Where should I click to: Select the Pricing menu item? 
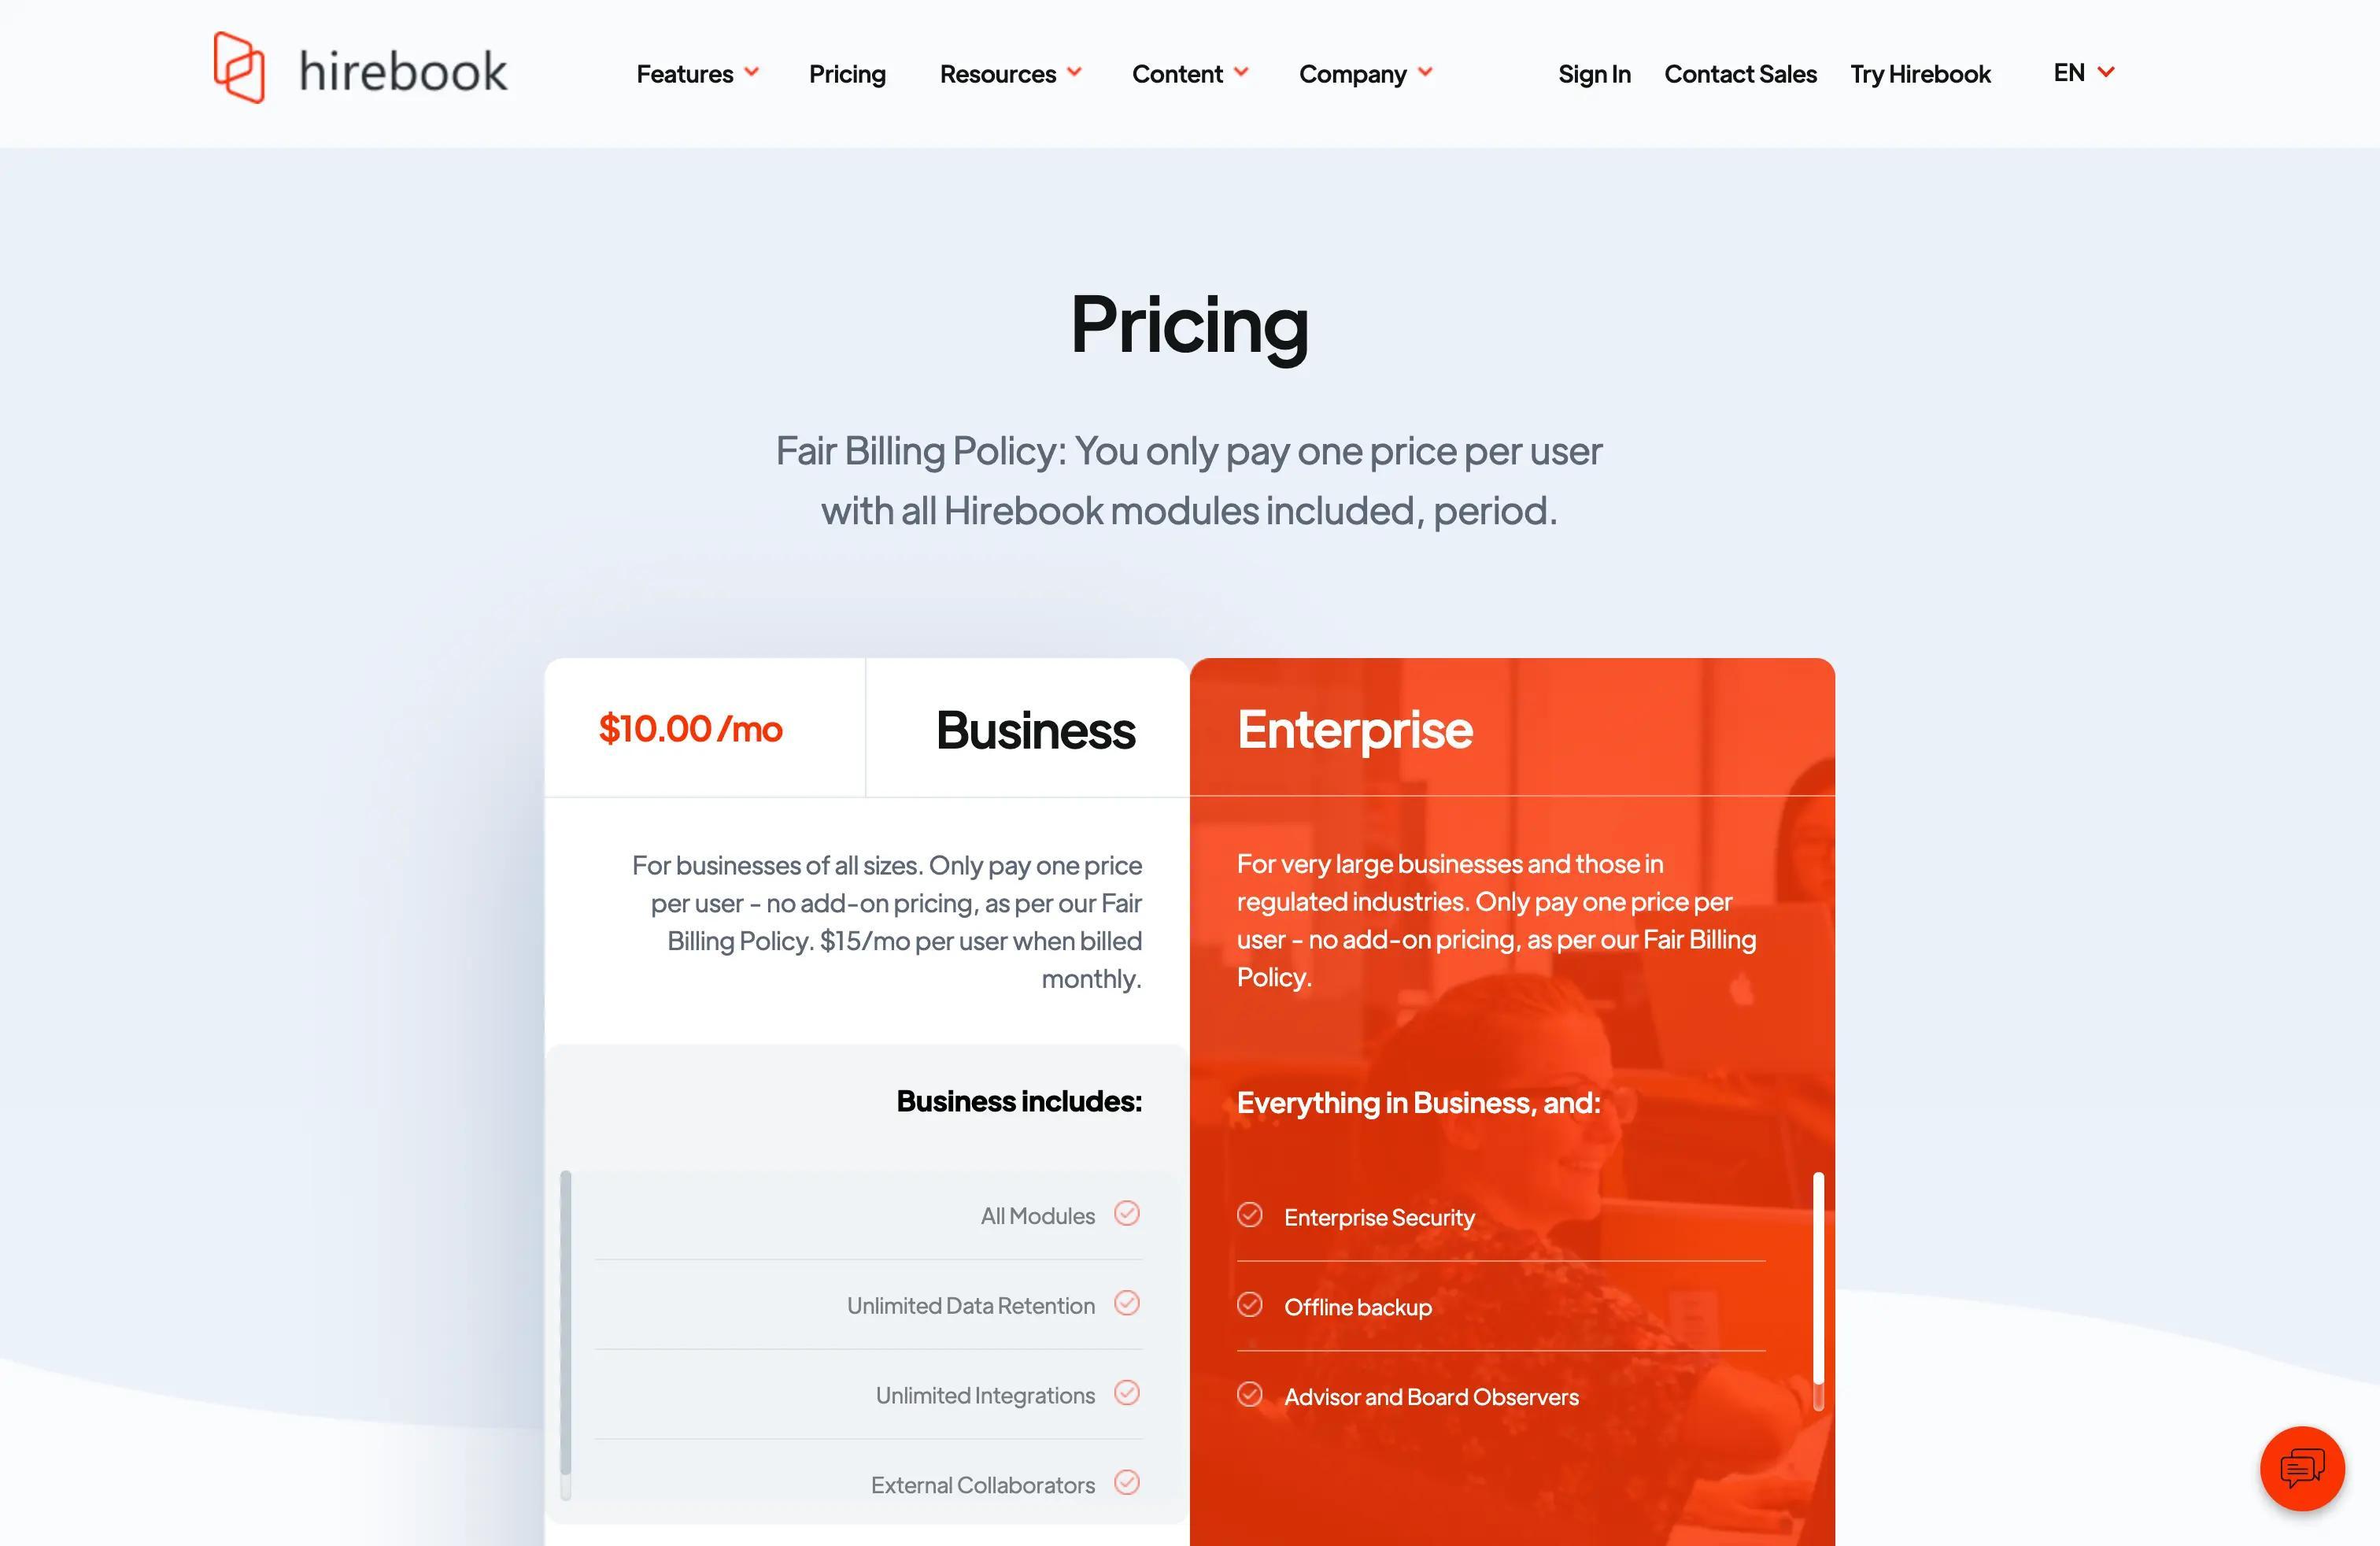847,73
